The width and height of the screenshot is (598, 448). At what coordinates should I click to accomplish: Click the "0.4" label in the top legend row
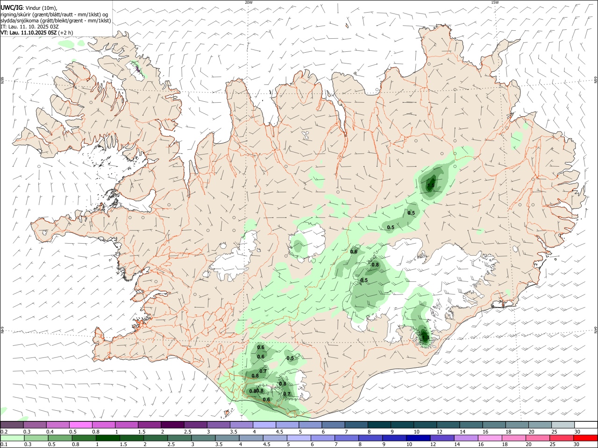point(50,432)
